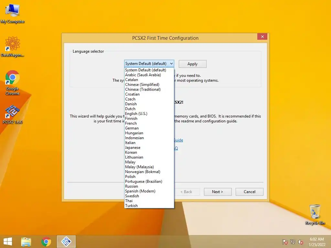Choose Dutch from the dropdown list
The image size is (331, 248).
[x=149, y=109]
